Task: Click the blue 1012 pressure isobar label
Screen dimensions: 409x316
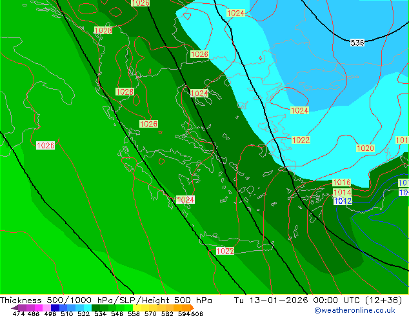Action: coord(343,201)
